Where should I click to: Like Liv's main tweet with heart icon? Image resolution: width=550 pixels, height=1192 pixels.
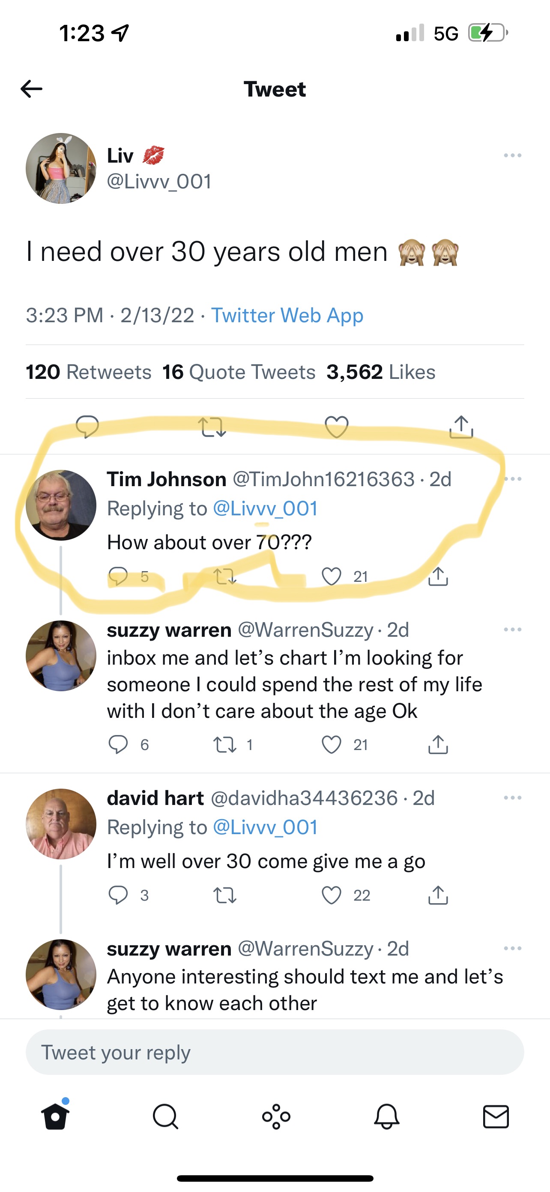(336, 427)
